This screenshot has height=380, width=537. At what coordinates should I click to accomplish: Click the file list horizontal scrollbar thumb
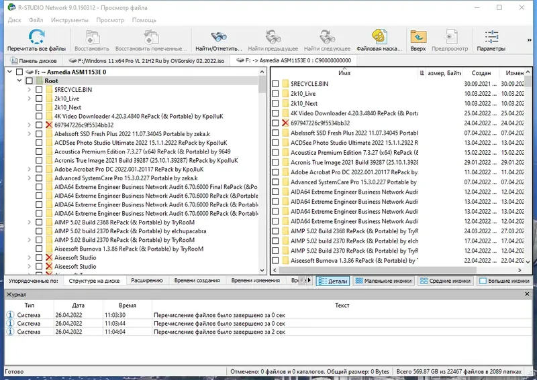pos(378,270)
